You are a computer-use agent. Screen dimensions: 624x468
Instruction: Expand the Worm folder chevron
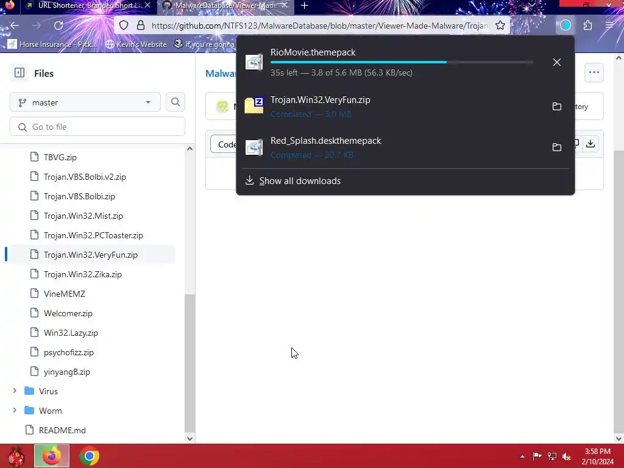click(x=15, y=410)
